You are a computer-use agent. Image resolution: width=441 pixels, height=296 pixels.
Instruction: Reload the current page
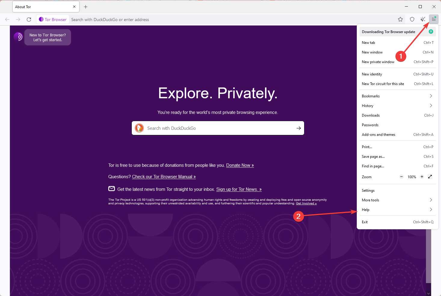coord(29,20)
